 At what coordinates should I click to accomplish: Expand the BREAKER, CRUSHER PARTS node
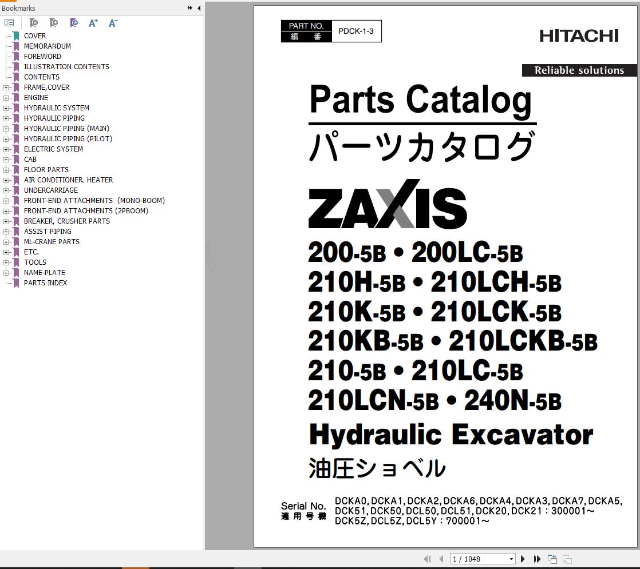6,221
